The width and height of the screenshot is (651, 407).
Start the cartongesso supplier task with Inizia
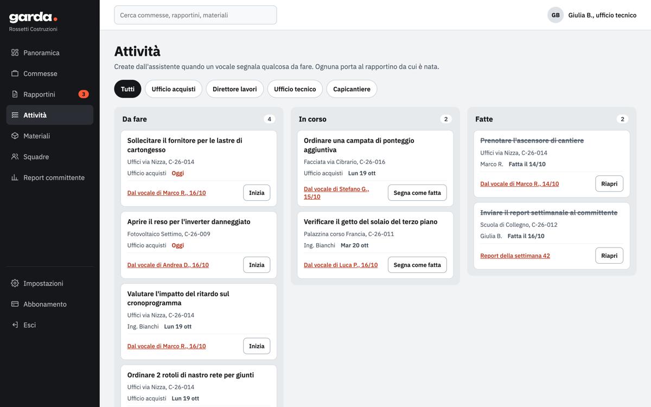(257, 193)
